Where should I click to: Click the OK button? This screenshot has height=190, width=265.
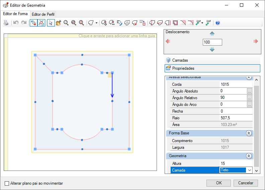(x=219, y=183)
